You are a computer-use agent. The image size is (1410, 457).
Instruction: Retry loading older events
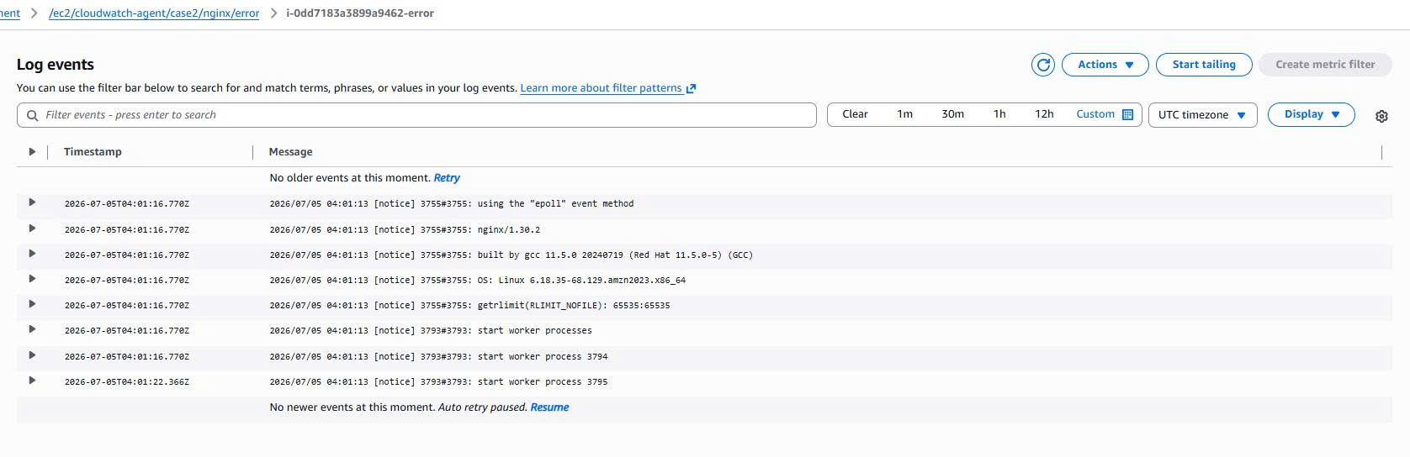[x=447, y=178]
